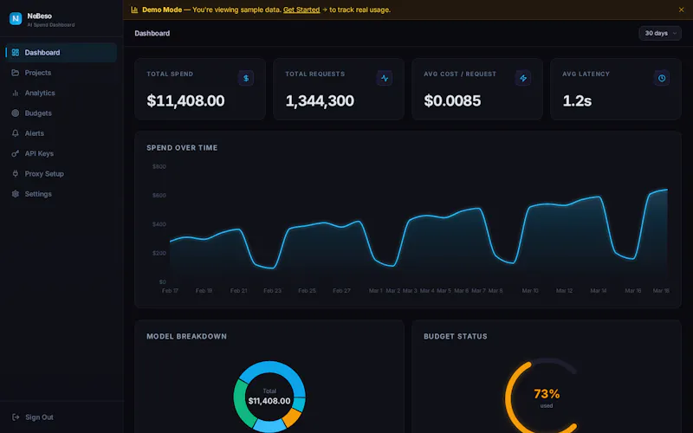
Task: Click the Feb 23 axis label
Action: click(x=272, y=291)
